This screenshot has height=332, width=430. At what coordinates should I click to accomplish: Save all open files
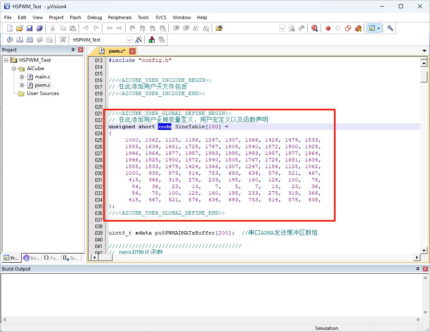(x=39, y=28)
